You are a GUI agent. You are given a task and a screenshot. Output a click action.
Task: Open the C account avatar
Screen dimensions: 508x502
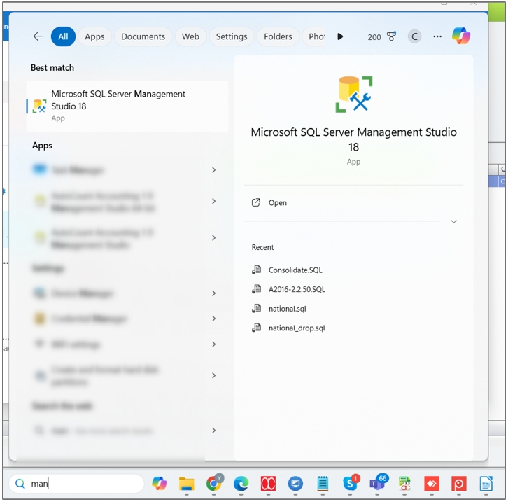pos(414,36)
